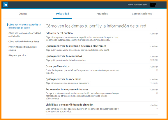This screenshot has height=120, width=168.
Task: Click the Sí value under Otros perfiles vistos
Action: click(157, 70)
